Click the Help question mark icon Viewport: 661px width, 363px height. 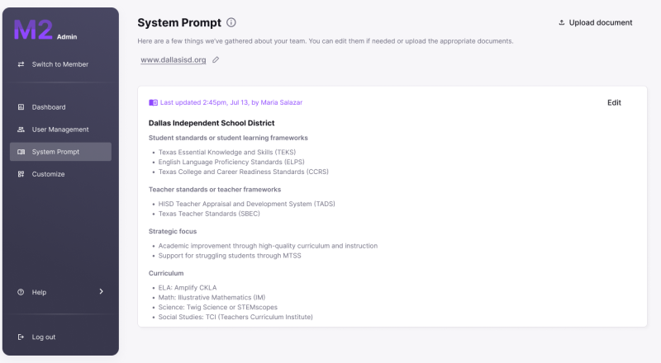(21, 292)
